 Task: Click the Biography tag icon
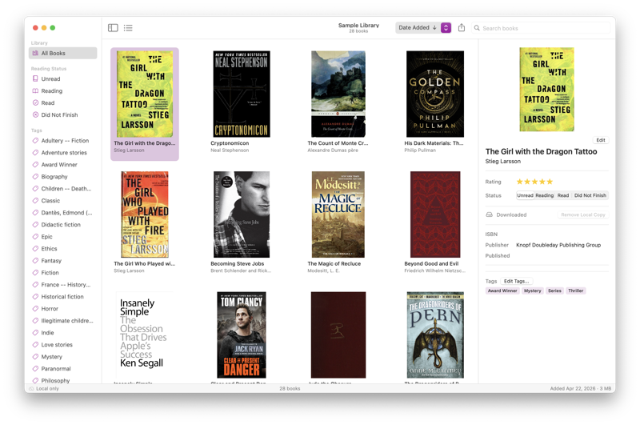pos(35,176)
